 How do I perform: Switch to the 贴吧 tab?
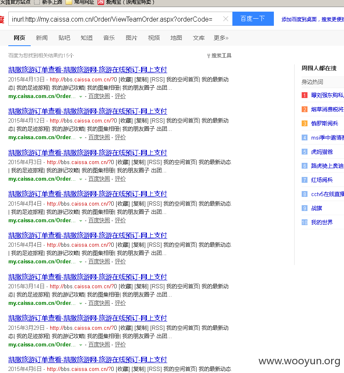pos(64,38)
